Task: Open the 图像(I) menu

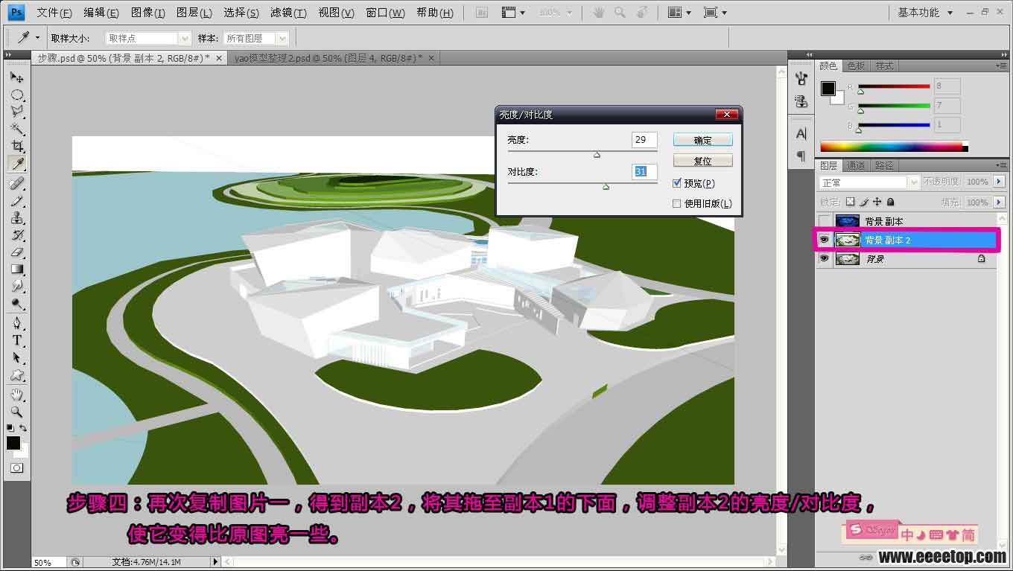Action: coord(147,13)
